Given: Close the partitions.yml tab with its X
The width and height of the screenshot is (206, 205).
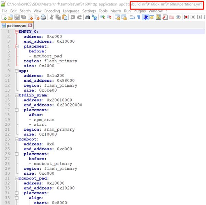Looking at the screenshot, I should (x=30, y=25).
